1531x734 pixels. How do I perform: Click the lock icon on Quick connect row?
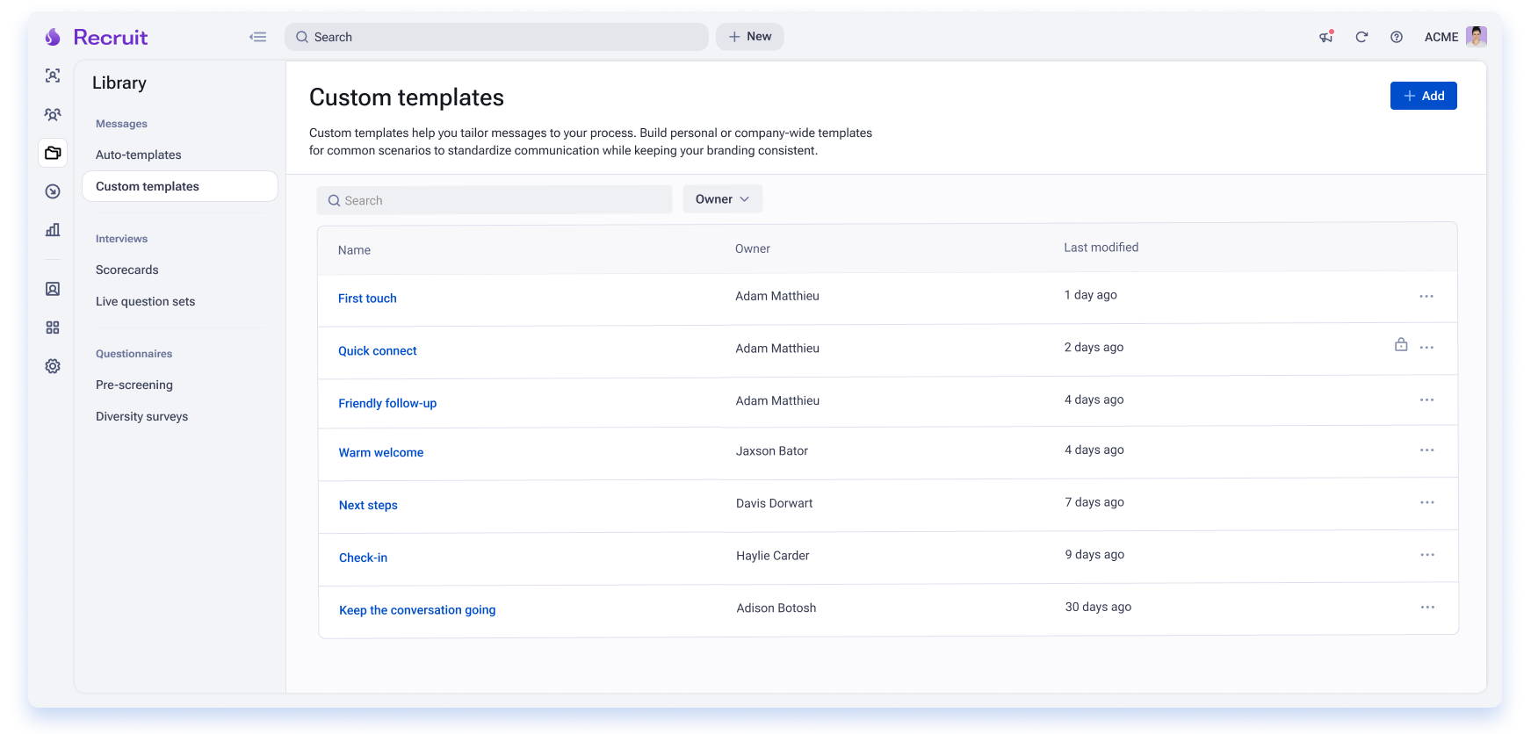1401,345
